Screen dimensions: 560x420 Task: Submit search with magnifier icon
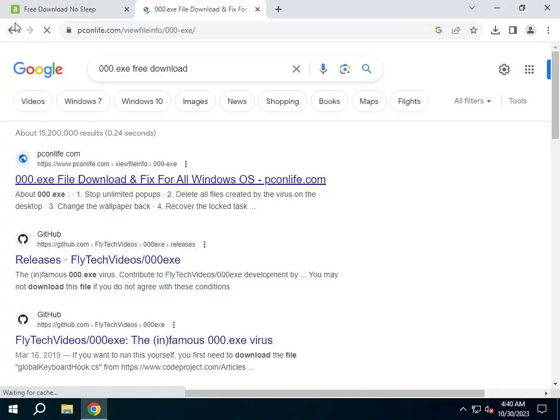[x=367, y=68]
